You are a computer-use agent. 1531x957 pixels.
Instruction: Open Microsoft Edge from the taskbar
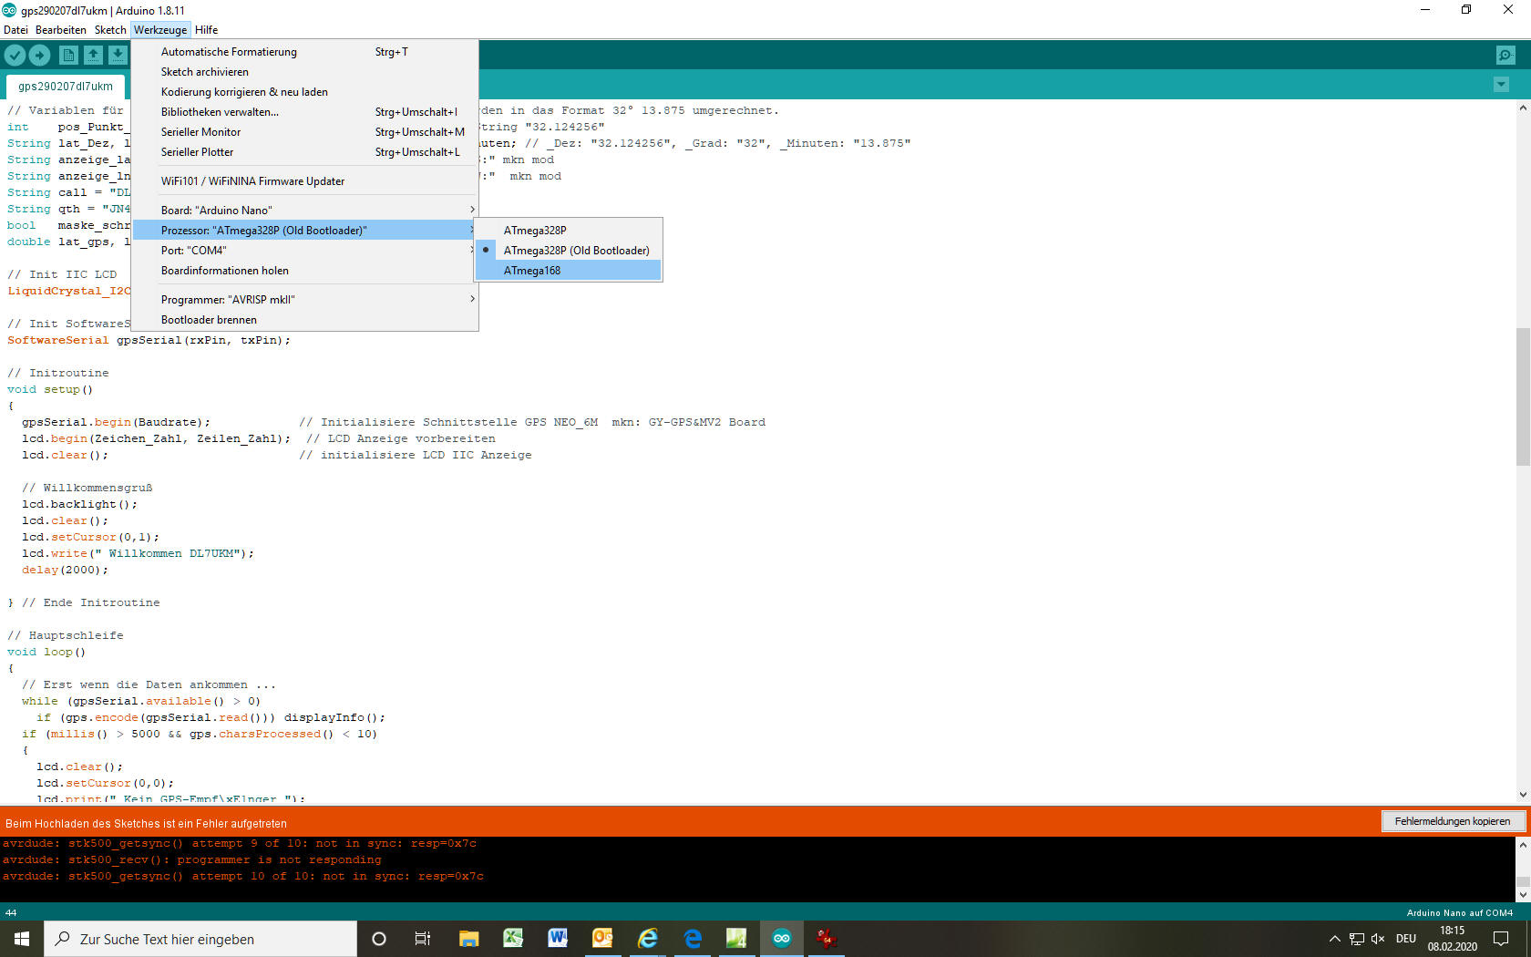pyautogui.click(x=693, y=939)
